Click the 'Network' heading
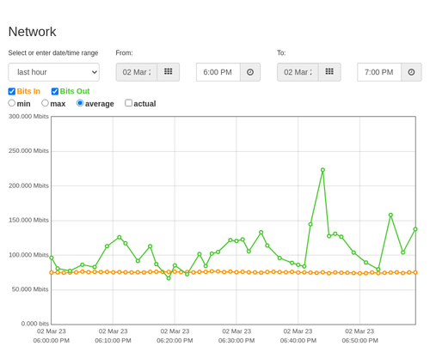Viewport: 430px width, 346px height. pyautogui.click(x=32, y=32)
